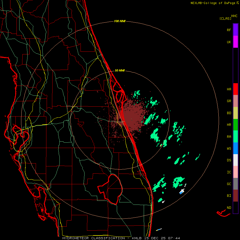Click the WS legend label
This screenshot has width=240, height=240.
[229, 148]
